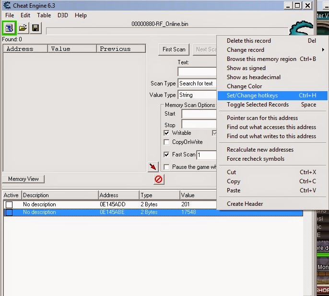This screenshot has width=329, height=296.
Task: Choose Delete this record
Action: tap(272, 41)
